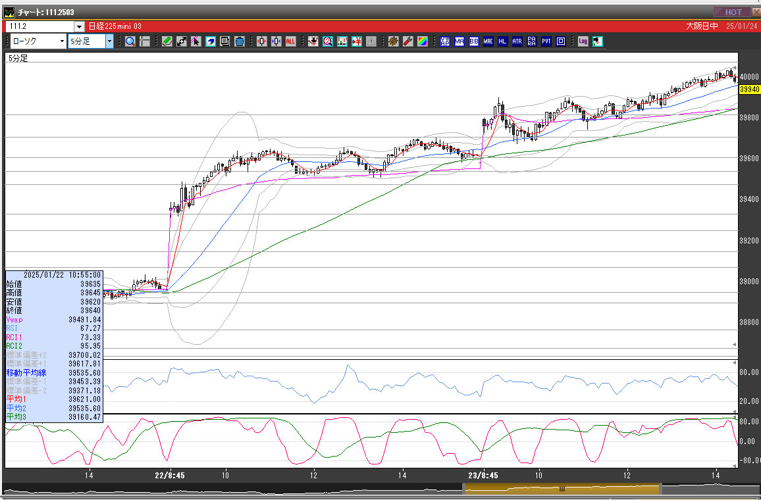Toggle the ATR indicator button
The image size is (761, 500).
click(517, 41)
